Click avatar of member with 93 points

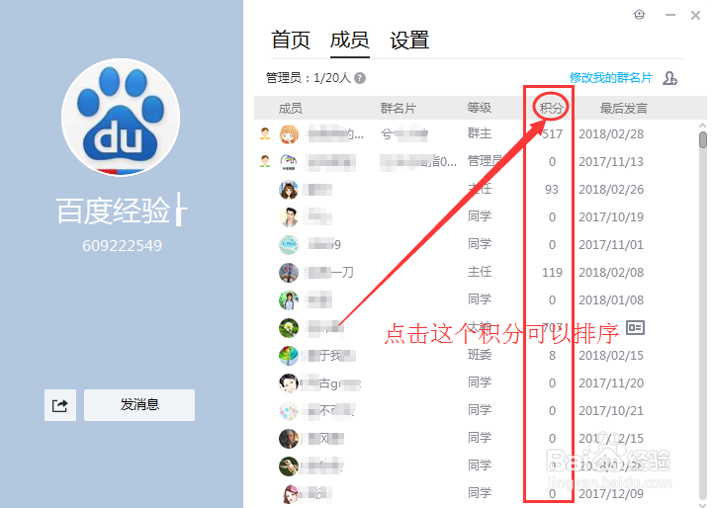(289, 190)
